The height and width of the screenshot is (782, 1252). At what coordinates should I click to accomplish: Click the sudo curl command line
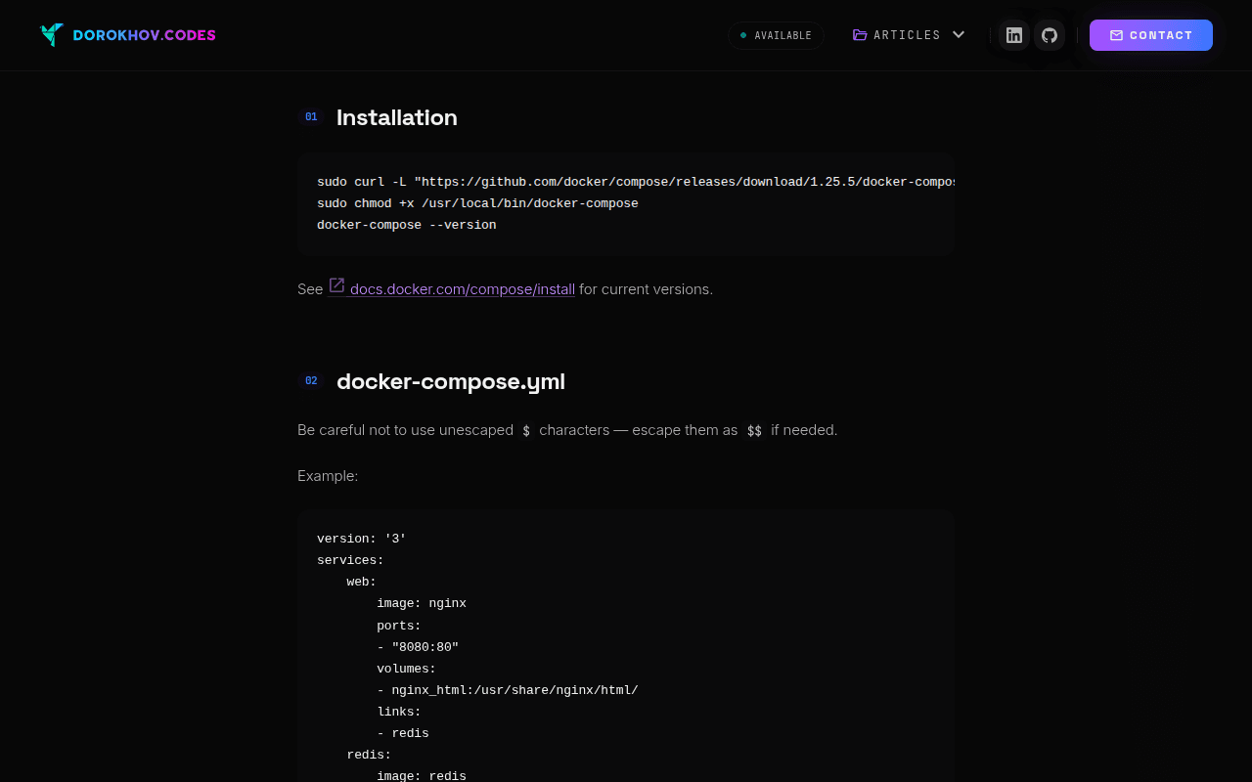pyautogui.click(x=635, y=182)
